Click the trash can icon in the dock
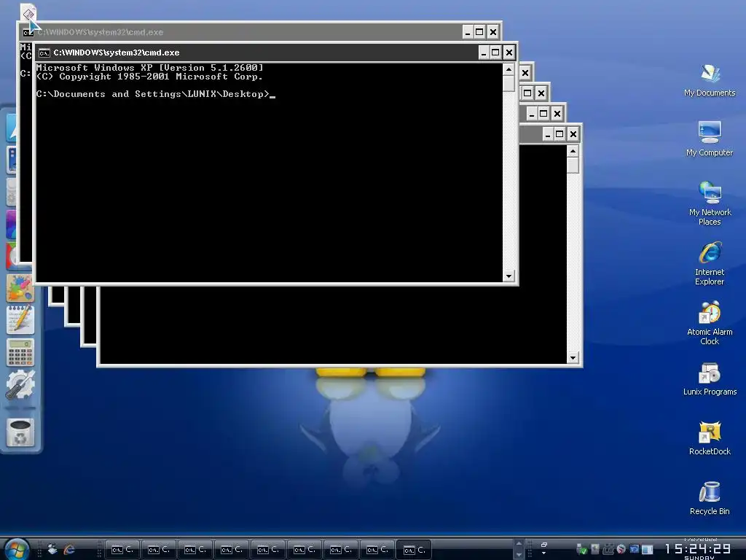 [x=20, y=433]
